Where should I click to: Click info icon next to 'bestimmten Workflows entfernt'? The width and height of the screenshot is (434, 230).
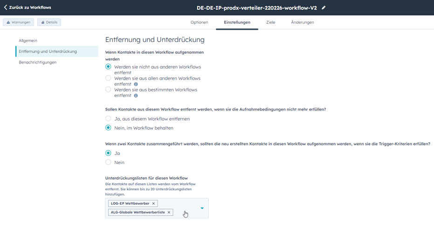(136, 96)
